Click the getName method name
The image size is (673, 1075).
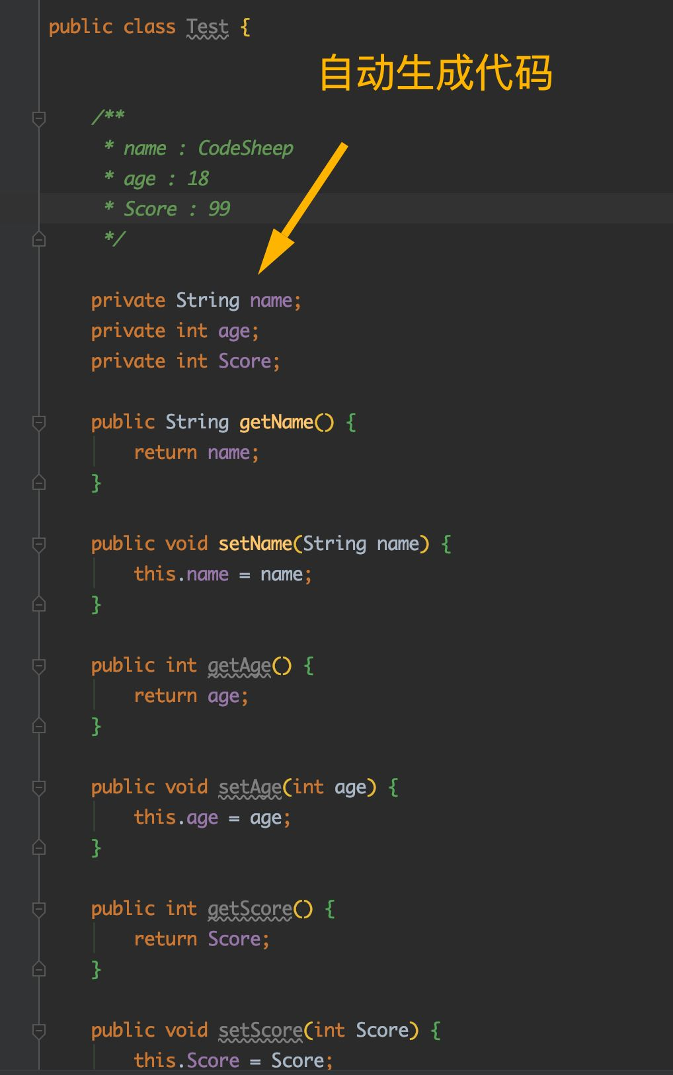(x=276, y=422)
